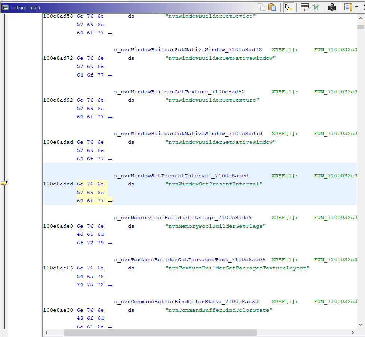Click string "nvnWindowBuilderSetNativeWindow"
The image size is (365, 337).
[220, 58]
